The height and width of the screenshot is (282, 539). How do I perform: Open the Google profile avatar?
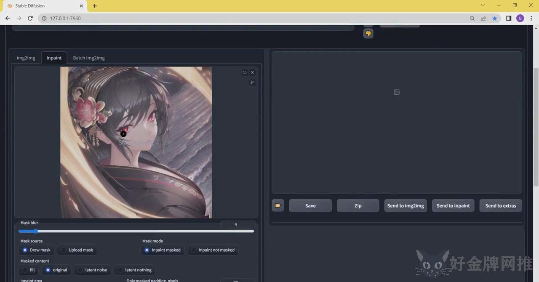click(520, 18)
